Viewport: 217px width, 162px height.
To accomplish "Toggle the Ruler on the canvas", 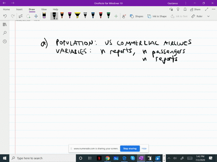I will coord(197,16).
